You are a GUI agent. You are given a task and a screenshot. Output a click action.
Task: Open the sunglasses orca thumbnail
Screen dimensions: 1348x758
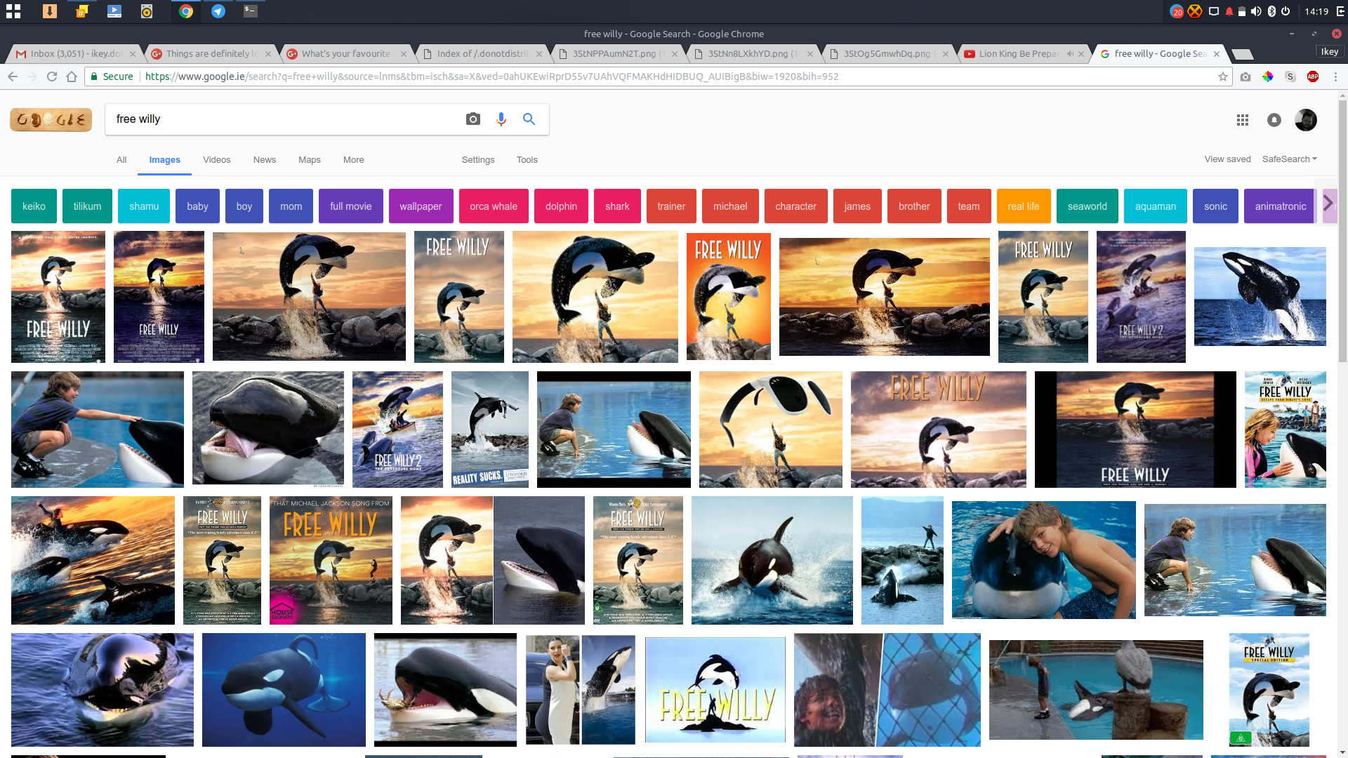(x=771, y=430)
